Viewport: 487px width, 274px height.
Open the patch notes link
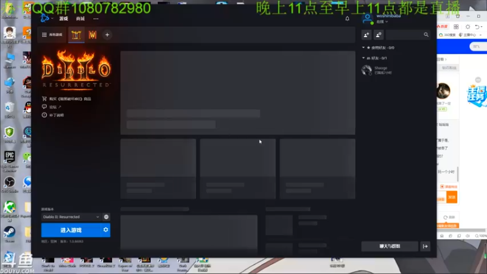53,115
